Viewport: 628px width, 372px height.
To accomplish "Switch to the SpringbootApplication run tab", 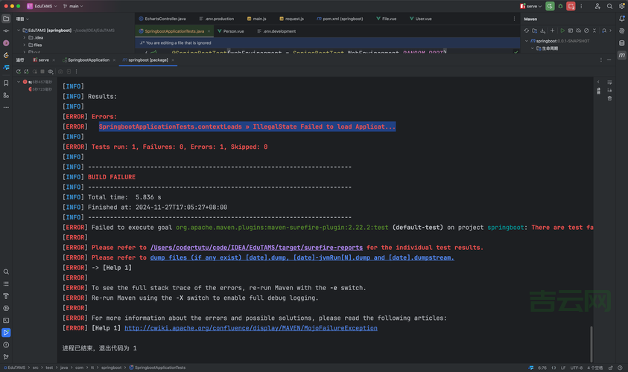I will tap(88, 60).
